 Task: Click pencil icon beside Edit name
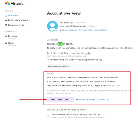76,22
